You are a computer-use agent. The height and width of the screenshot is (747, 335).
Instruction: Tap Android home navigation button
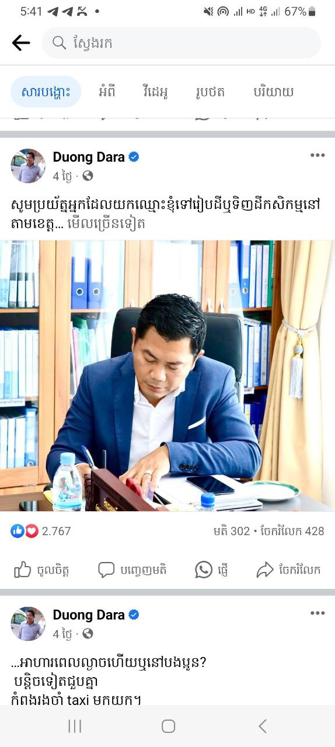click(168, 726)
